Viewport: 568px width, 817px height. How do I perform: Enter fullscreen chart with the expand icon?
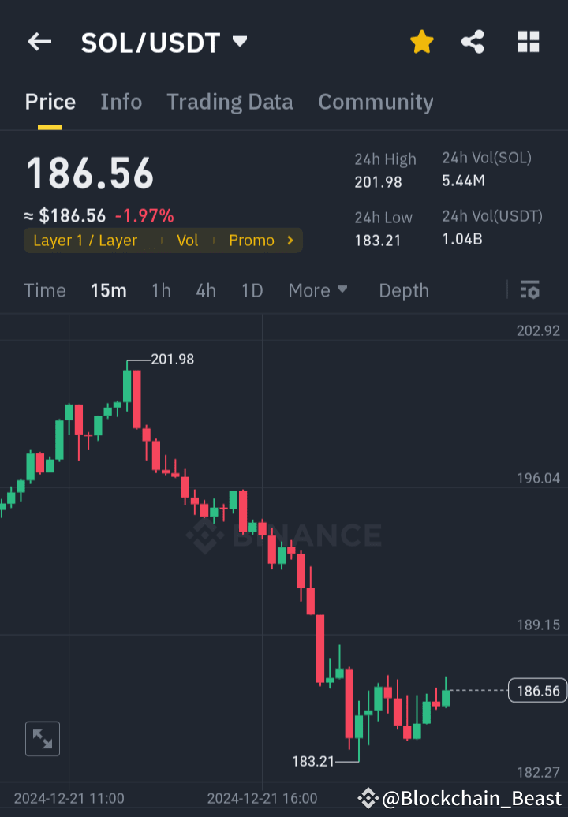42,739
